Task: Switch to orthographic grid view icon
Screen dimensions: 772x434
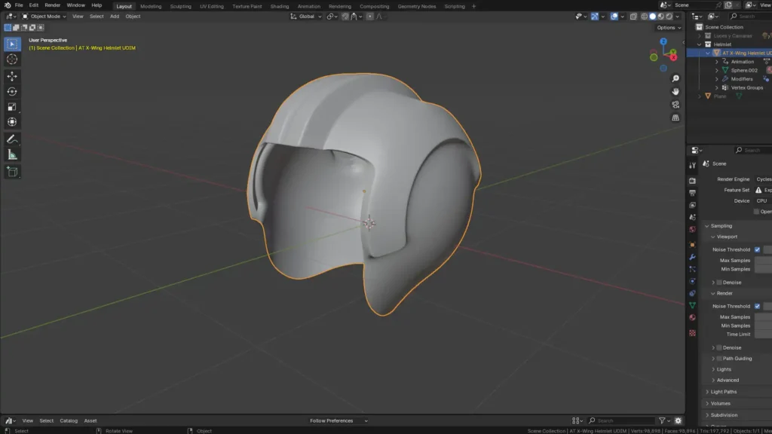Action: point(675,118)
